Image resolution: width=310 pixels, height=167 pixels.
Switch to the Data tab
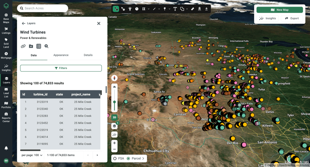coord(34,55)
